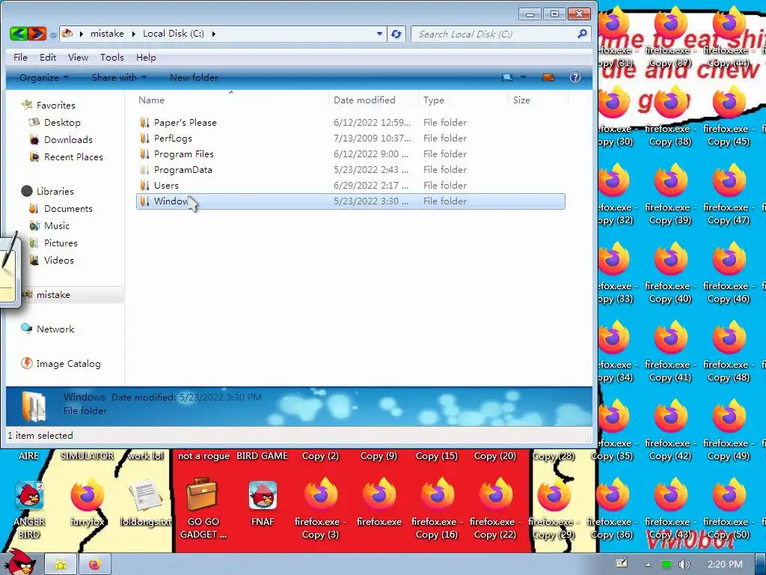Open the Tools menu
The image size is (766, 575).
pyautogui.click(x=112, y=57)
